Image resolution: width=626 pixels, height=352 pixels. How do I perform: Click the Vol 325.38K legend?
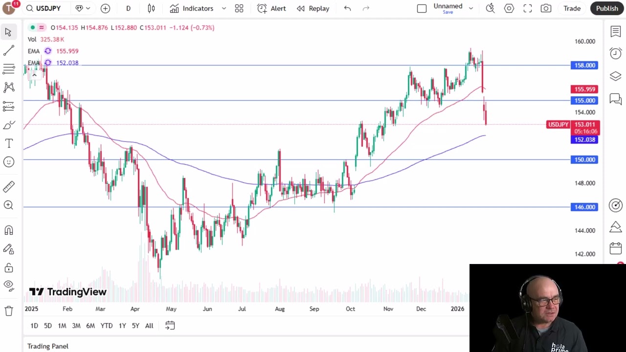tap(46, 39)
